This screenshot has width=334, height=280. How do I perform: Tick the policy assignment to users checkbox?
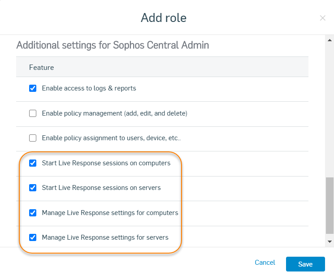pyautogui.click(x=33, y=138)
